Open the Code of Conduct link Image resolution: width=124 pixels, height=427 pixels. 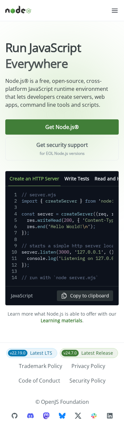coord(39,381)
